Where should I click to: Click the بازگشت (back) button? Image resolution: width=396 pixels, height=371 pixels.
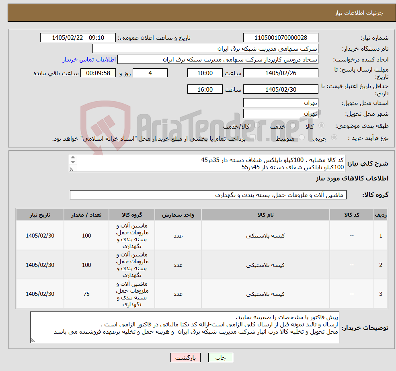[185, 358]
